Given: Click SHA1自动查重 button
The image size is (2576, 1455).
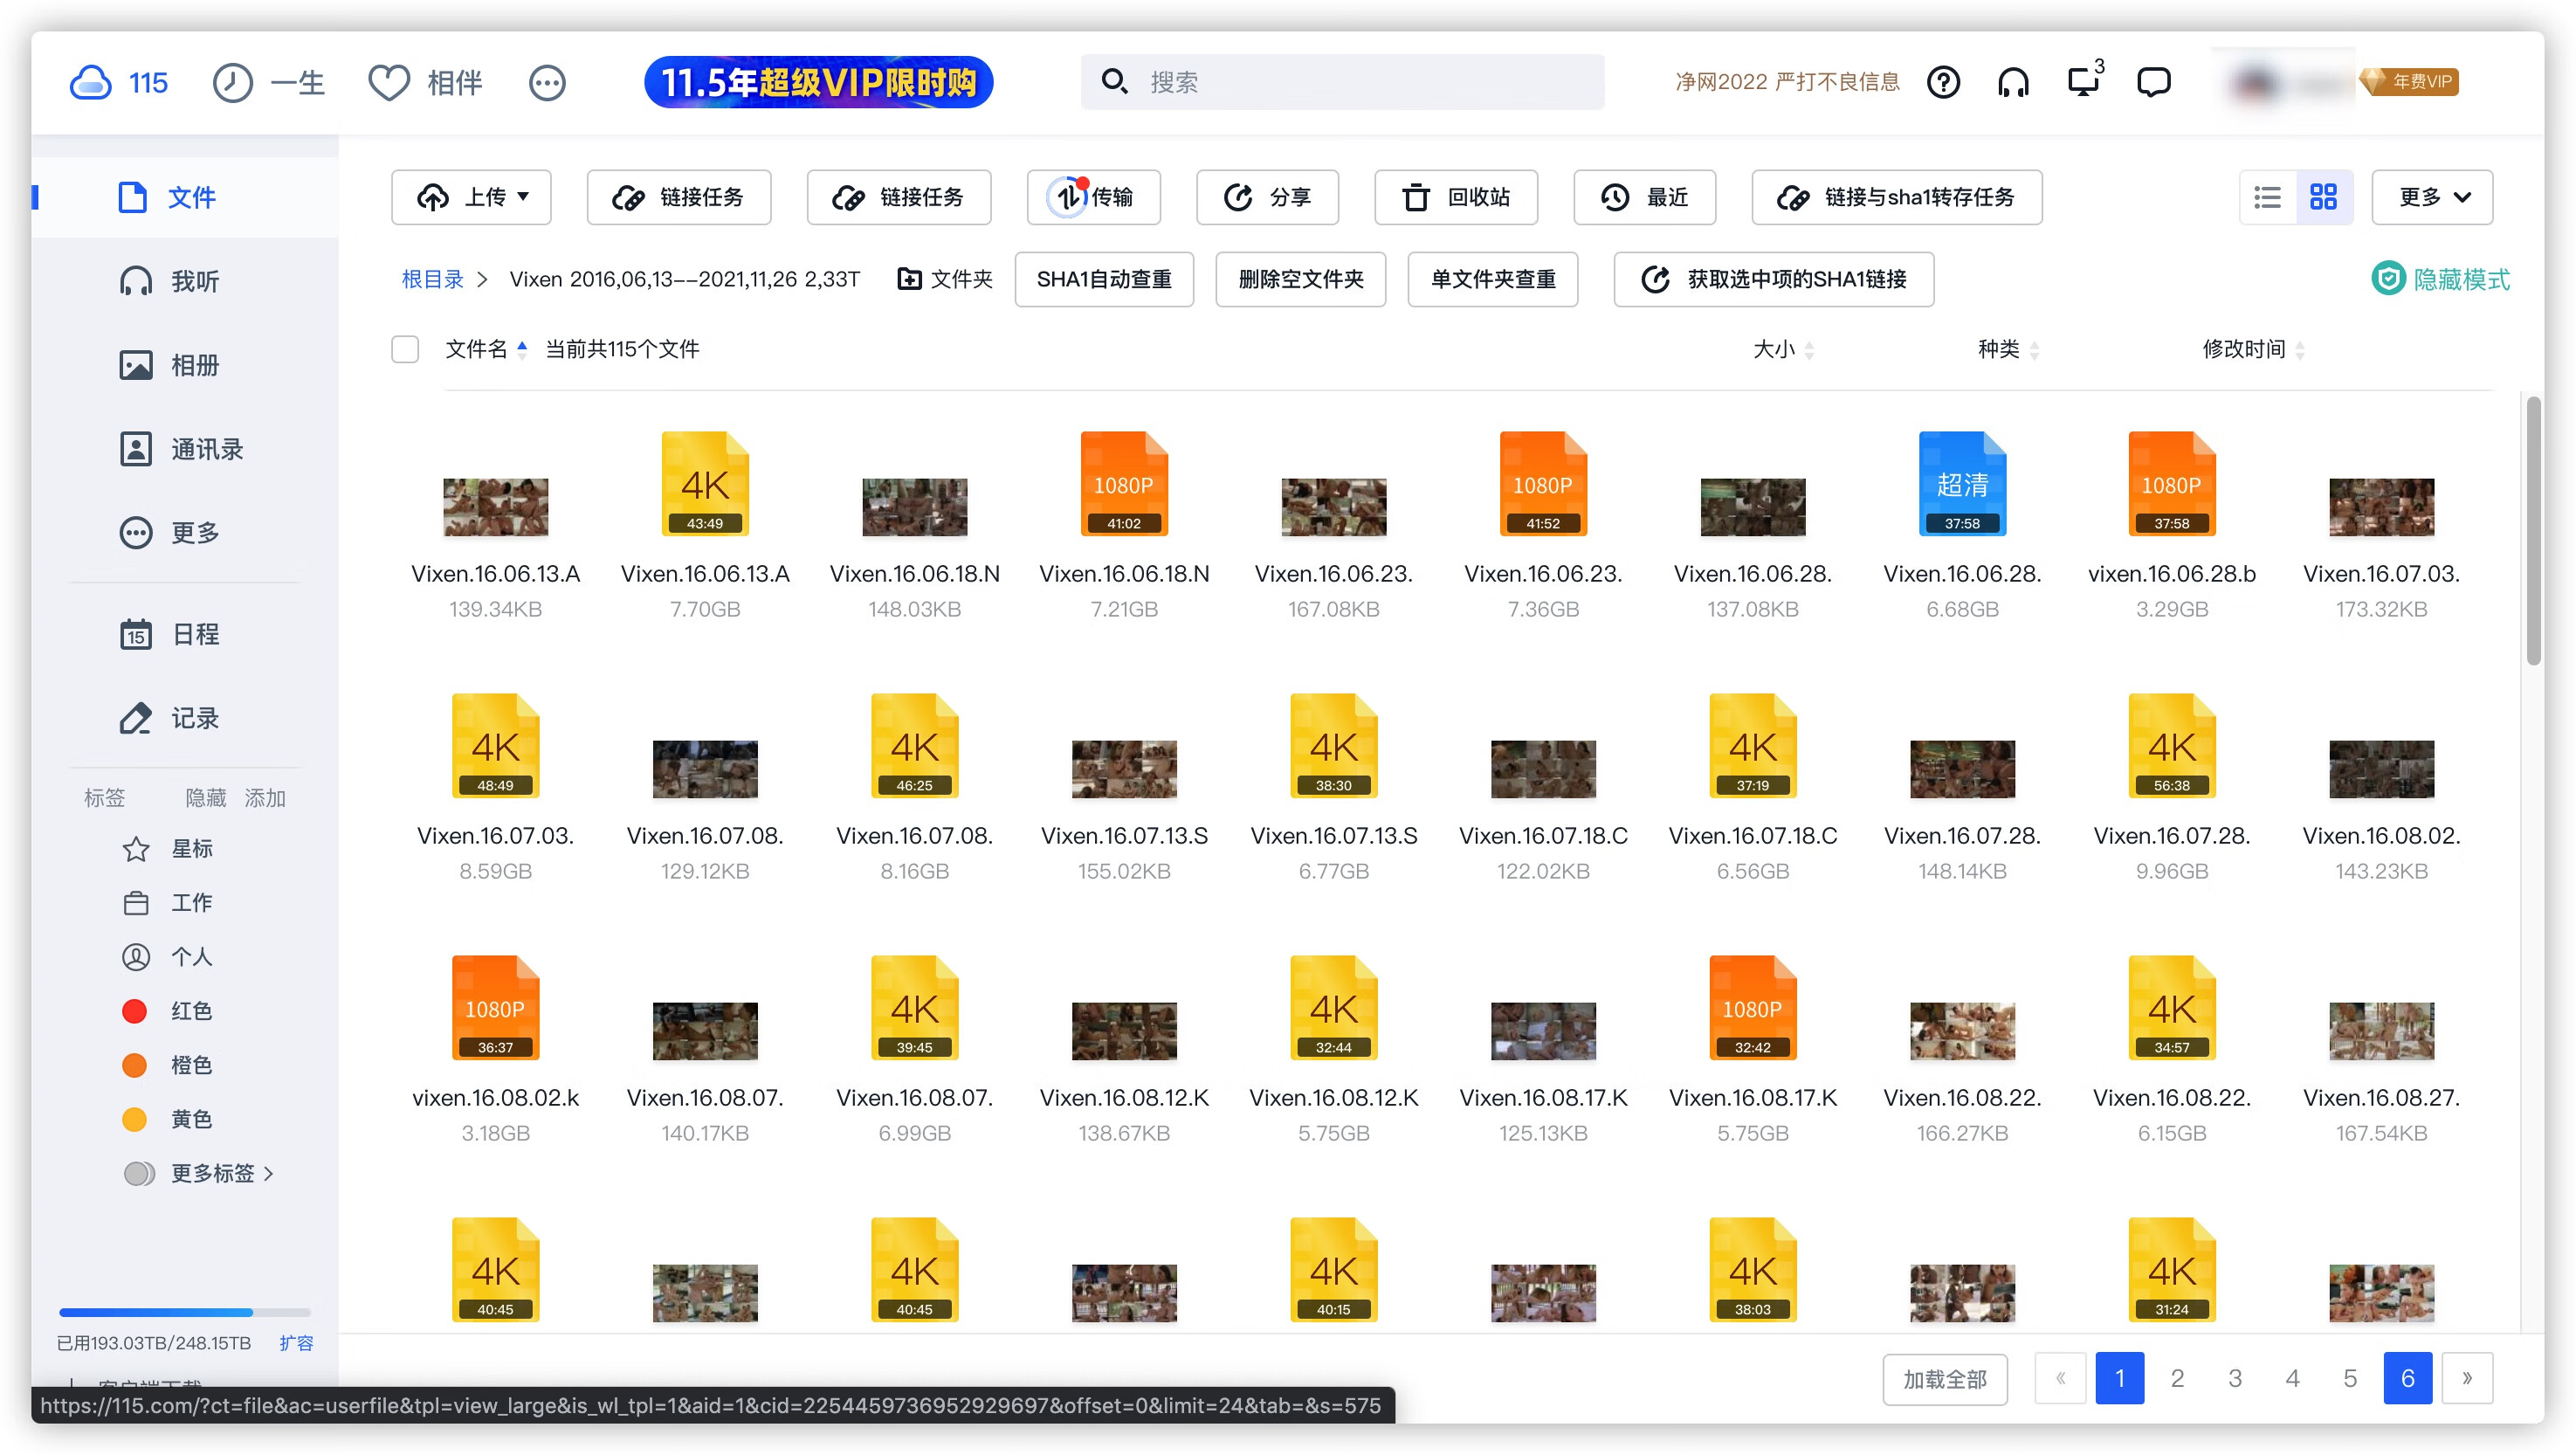Looking at the screenshot, I should coord(1104,279).
